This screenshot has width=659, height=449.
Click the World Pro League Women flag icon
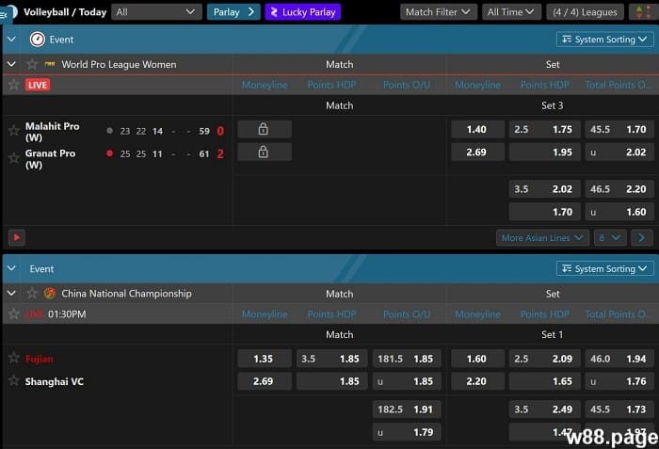(x=50, y=64)
